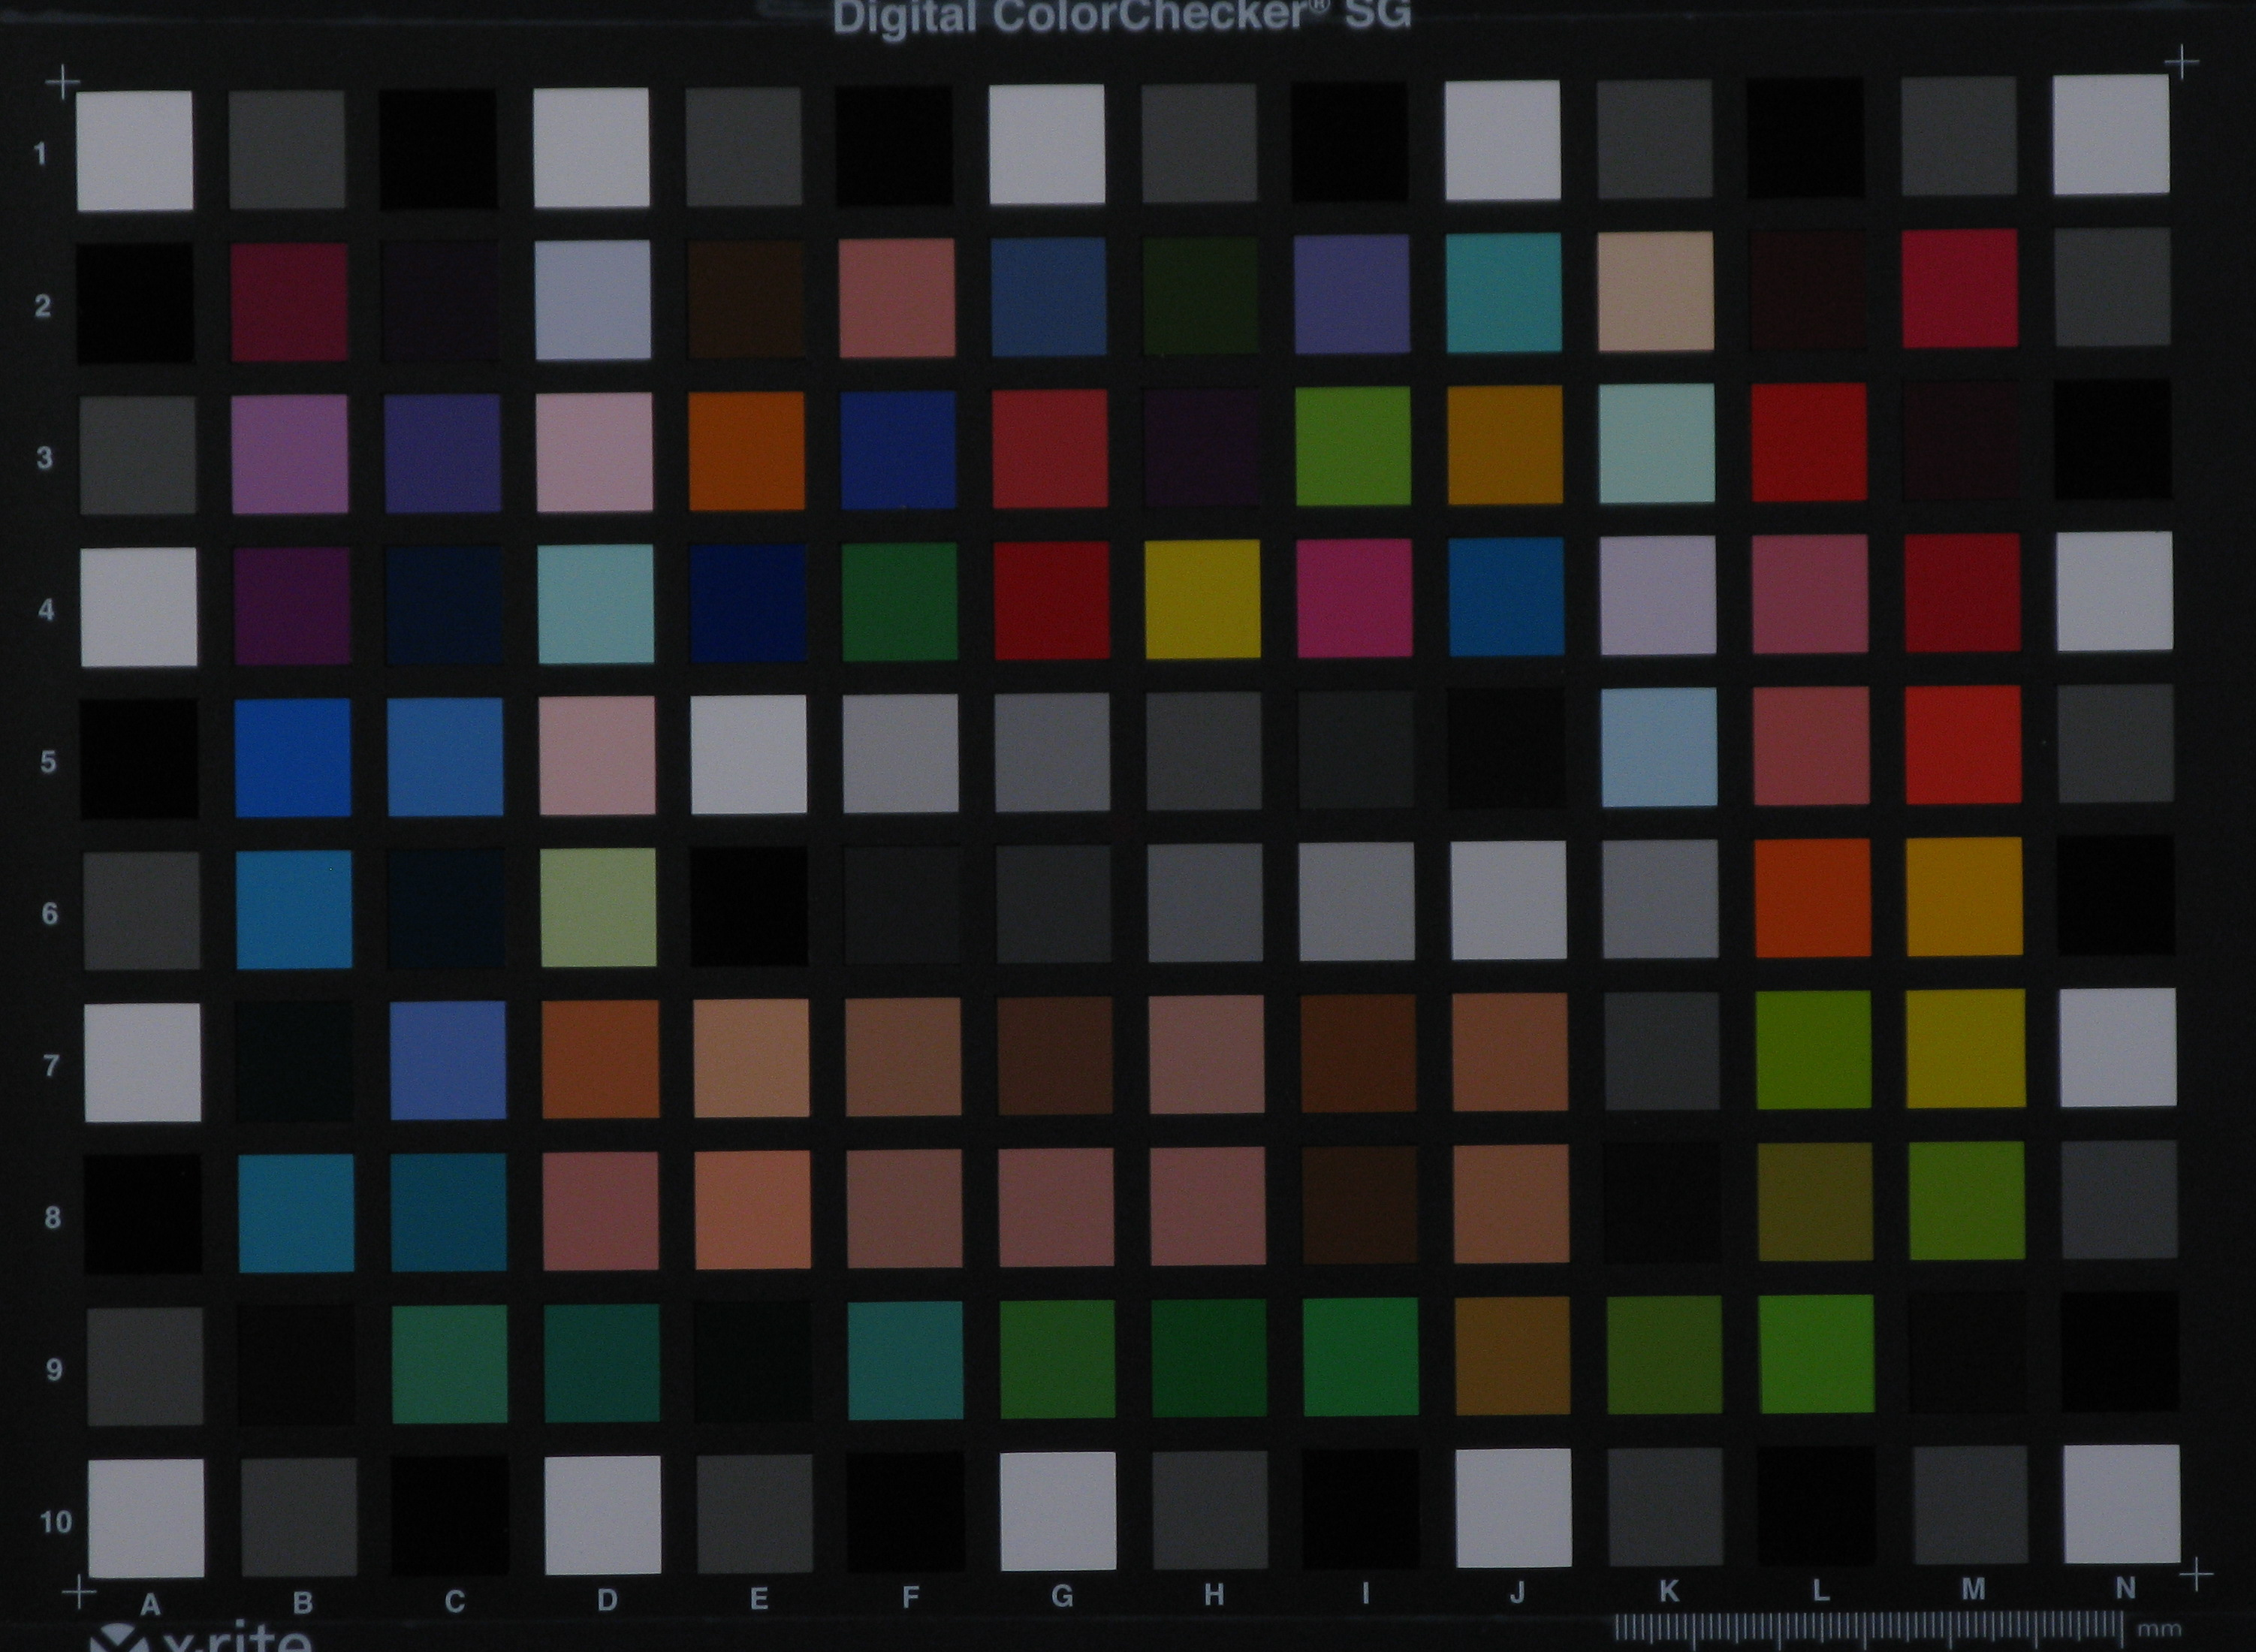Viewport: 2256px width, 1652px height.
Task: Select the rose pink swatch at L4
Action: click(1809, 595)
